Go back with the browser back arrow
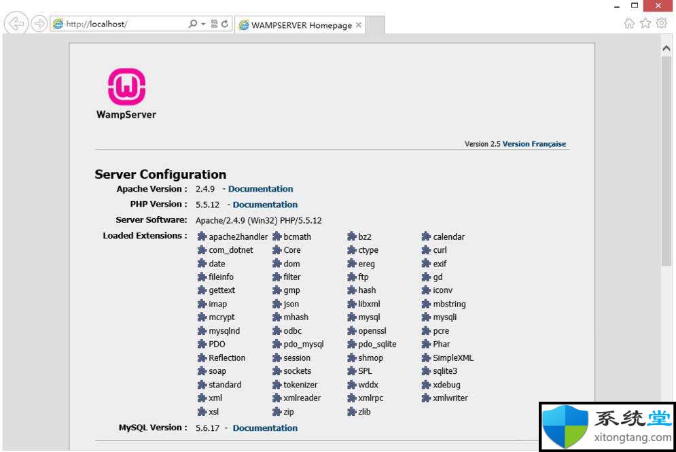Viewport: 676px width, 452px height. tap(16, 24)
